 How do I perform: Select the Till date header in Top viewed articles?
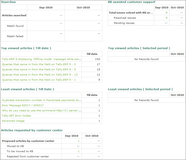coord(92,54)
